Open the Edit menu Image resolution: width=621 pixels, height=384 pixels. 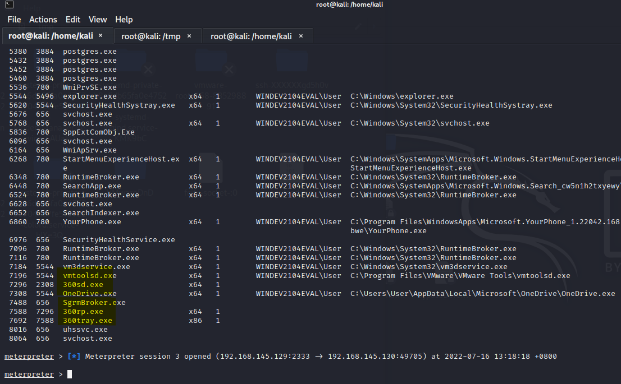tap(73, 20)
